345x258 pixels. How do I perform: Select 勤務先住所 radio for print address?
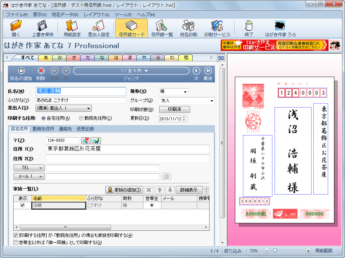coord(81,118)
